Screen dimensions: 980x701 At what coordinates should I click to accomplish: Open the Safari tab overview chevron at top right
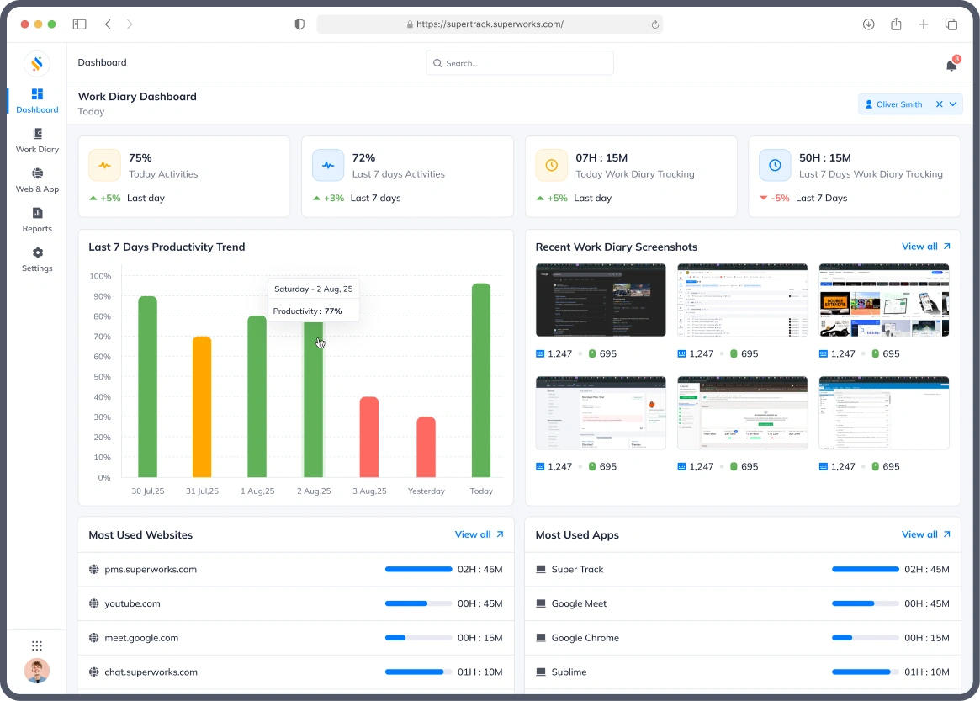pyautogui.click(x=951, y=24)
